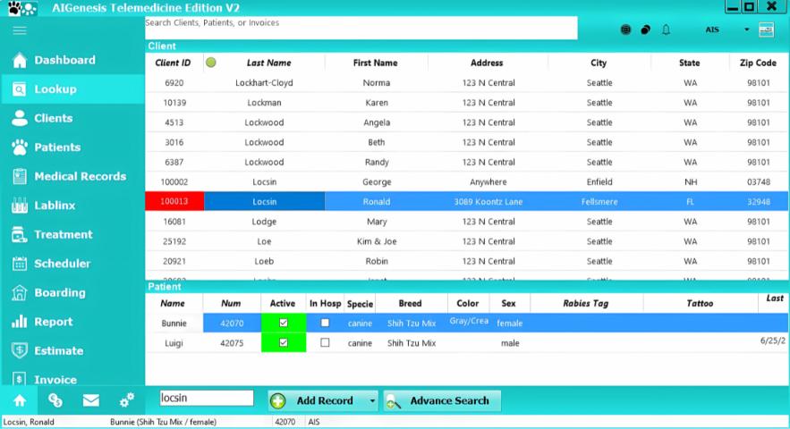Check In Hosp box for Bunnie

pyautogui.click(x=325, y=323)
